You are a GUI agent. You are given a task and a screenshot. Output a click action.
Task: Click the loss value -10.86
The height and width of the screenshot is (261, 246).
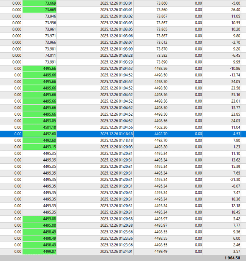235,68
